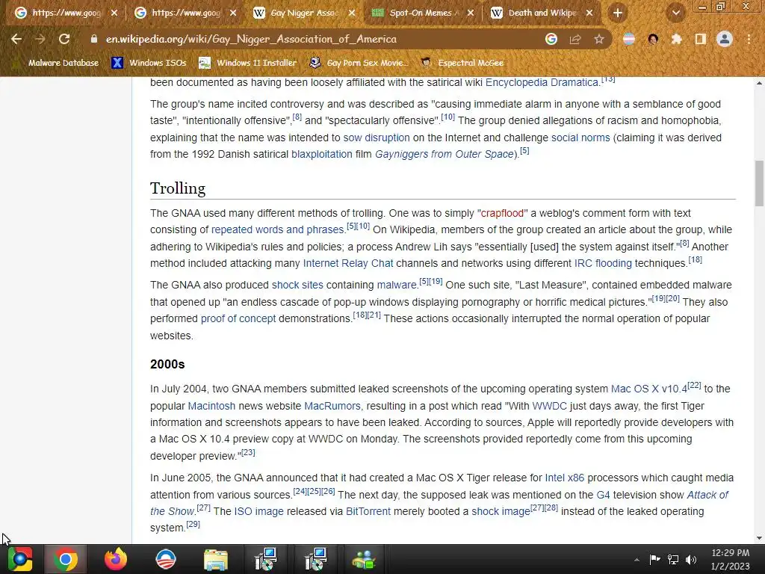Screen dimensions: 765x574
Task: Open the MacRumors link
Action: 332,406
